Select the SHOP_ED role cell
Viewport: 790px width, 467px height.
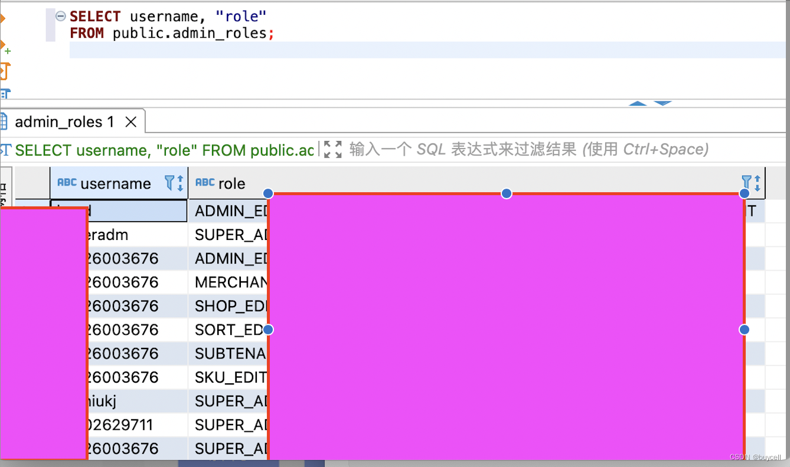[x=231, y=306]
